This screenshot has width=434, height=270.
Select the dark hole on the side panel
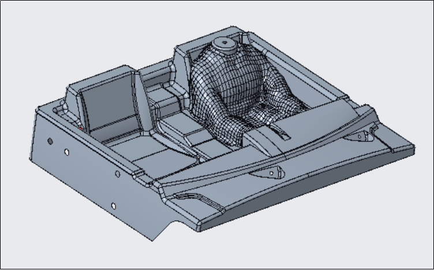tap(50, 142)
